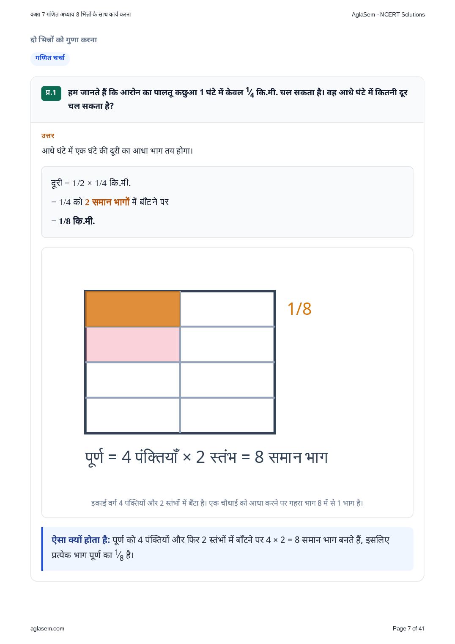Click the उत्तर answer heading
The image size is (455, 644).
click(48, 136)
